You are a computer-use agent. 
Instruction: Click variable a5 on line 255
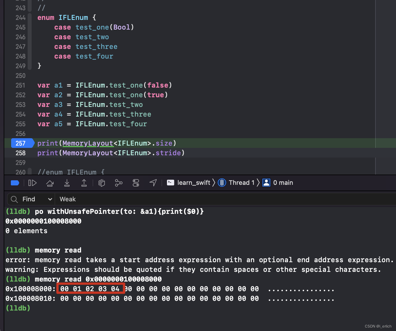pos(58,124)
